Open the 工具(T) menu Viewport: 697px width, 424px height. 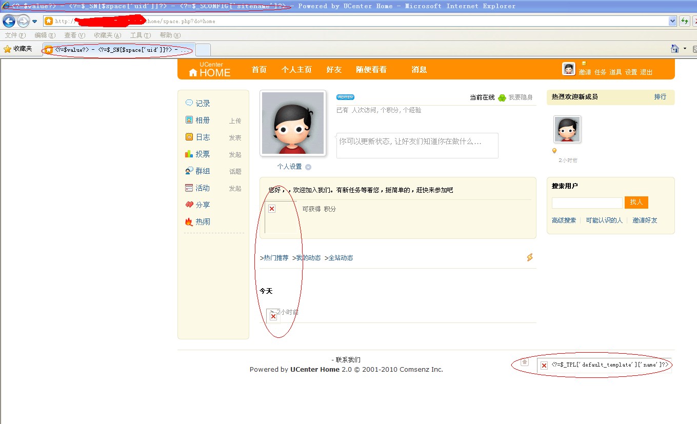point(140,35)
